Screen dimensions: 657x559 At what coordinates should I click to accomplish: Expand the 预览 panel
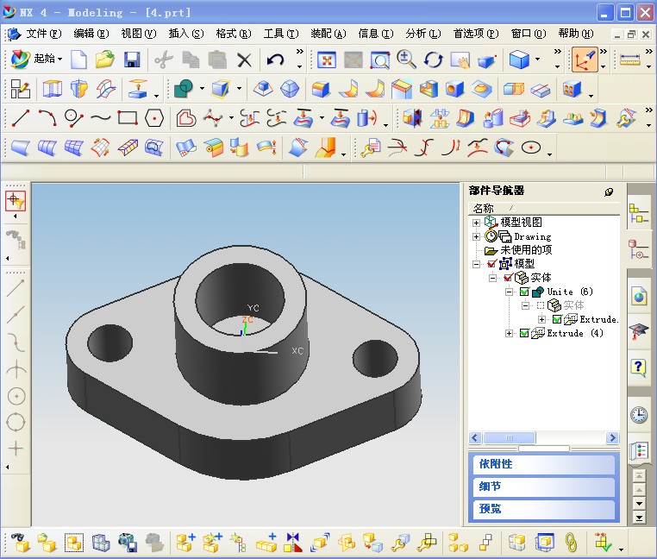click(x=543, y=509)
